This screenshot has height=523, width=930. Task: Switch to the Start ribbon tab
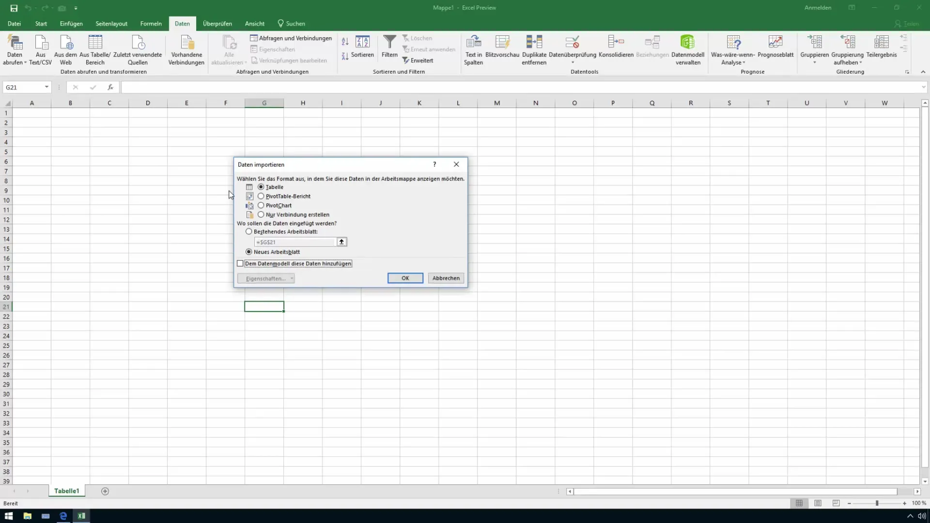[41, 24]
